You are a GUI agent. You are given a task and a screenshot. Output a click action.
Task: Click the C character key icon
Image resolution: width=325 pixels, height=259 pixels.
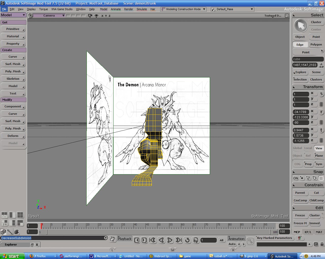coord(316,244)
